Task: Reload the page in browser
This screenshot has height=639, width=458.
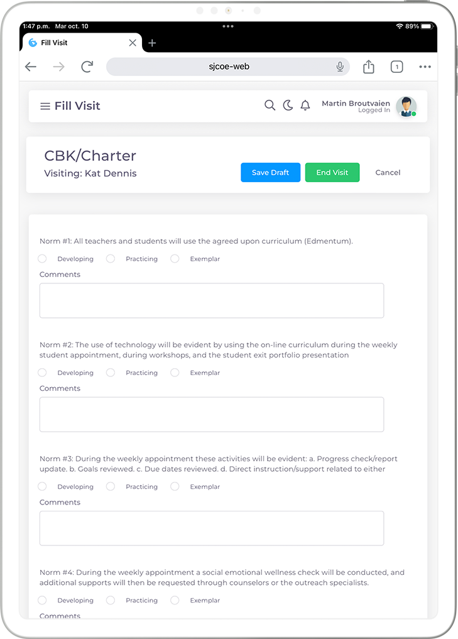Action: (x=87, y=67)
